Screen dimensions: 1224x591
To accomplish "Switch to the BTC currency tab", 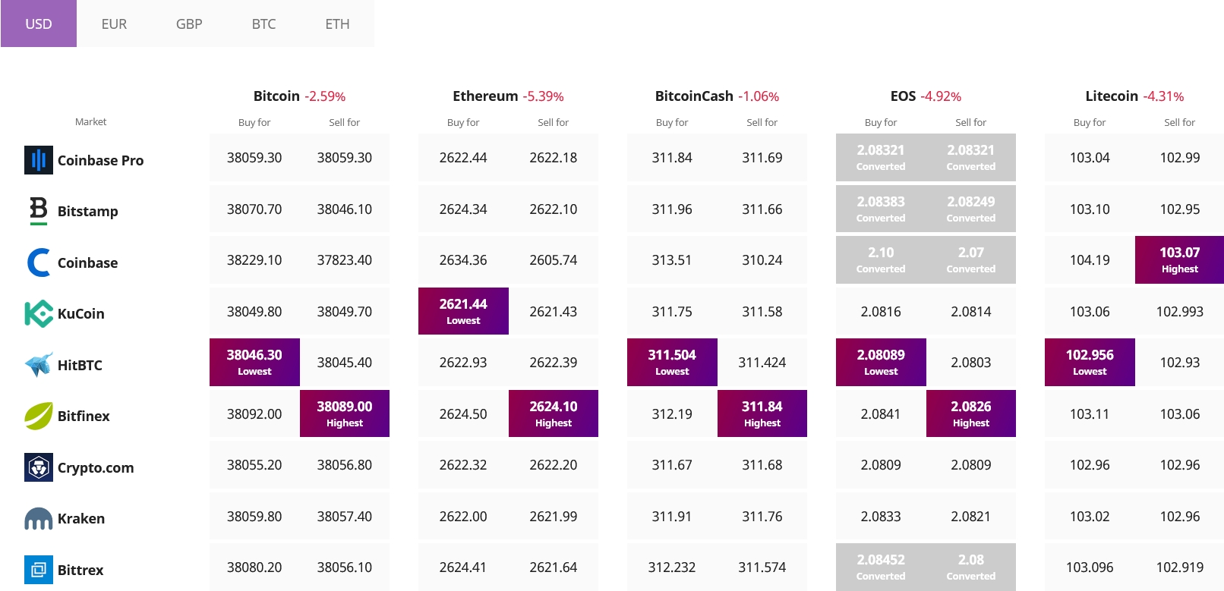I will click(263, 24).
